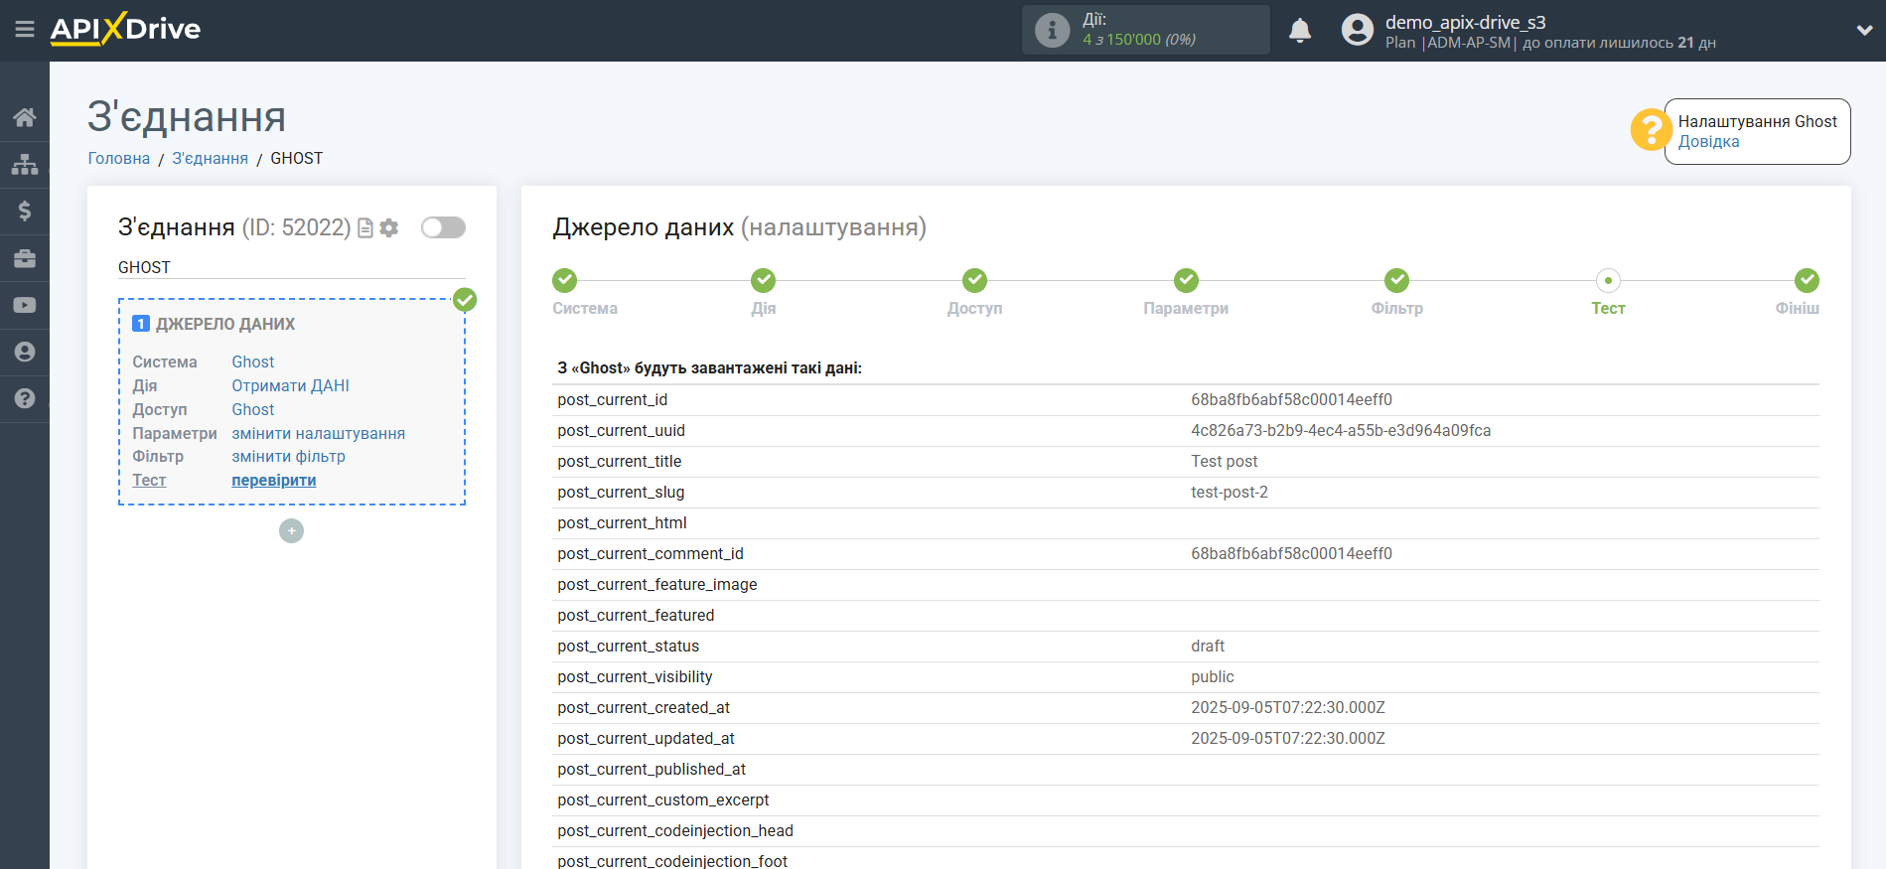Click the post_current_comment_id value
This screenshot has height=869, width=1886.
tap(1291, 553)
